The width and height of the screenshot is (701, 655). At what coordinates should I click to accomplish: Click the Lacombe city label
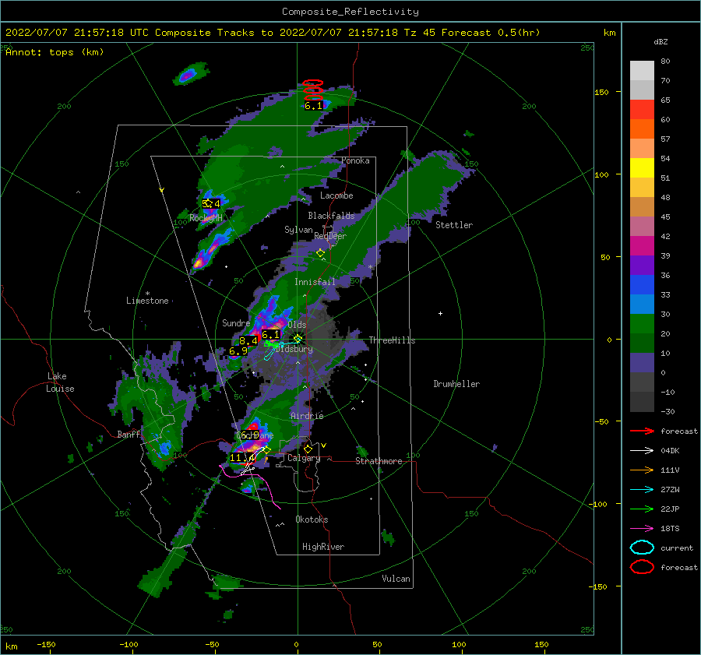click(x=336, y=195)
